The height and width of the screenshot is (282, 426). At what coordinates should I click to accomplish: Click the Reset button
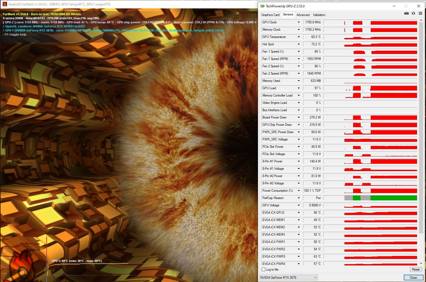click(416, 270)
